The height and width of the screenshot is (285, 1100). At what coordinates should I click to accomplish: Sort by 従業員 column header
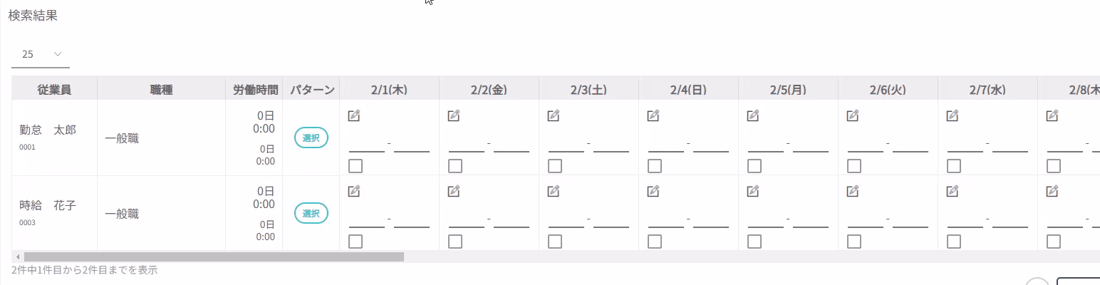click(x=54, y=90)
